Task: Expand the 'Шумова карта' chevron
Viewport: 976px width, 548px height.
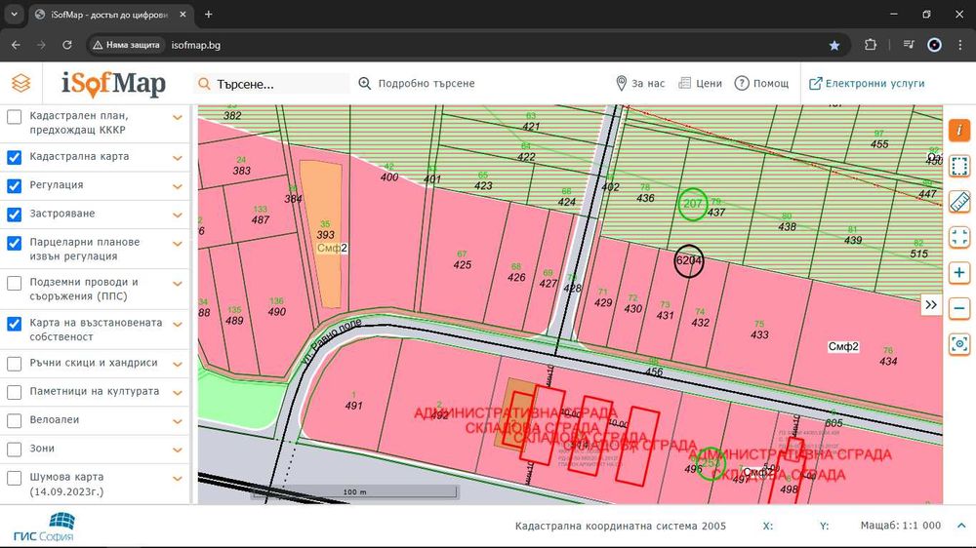Action: coord(178,479)
